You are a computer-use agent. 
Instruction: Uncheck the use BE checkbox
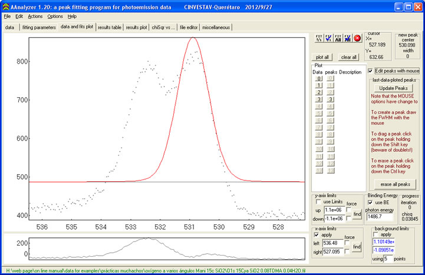tap(371, 203)
